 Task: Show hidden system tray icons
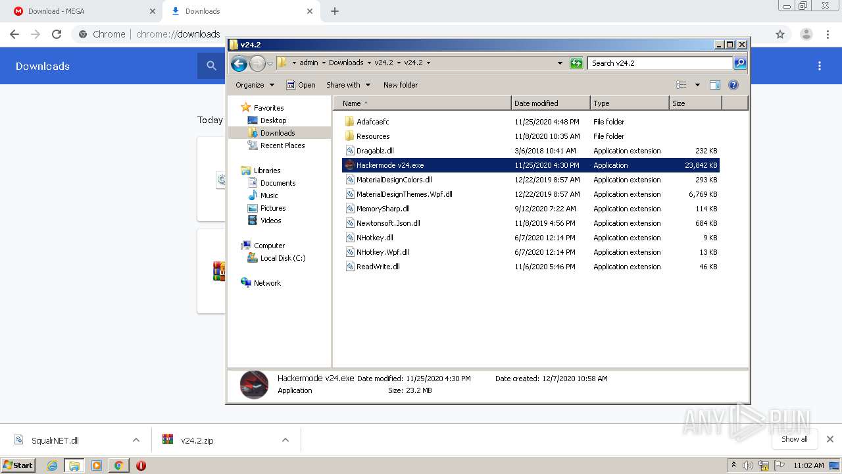tap(734, 465)
